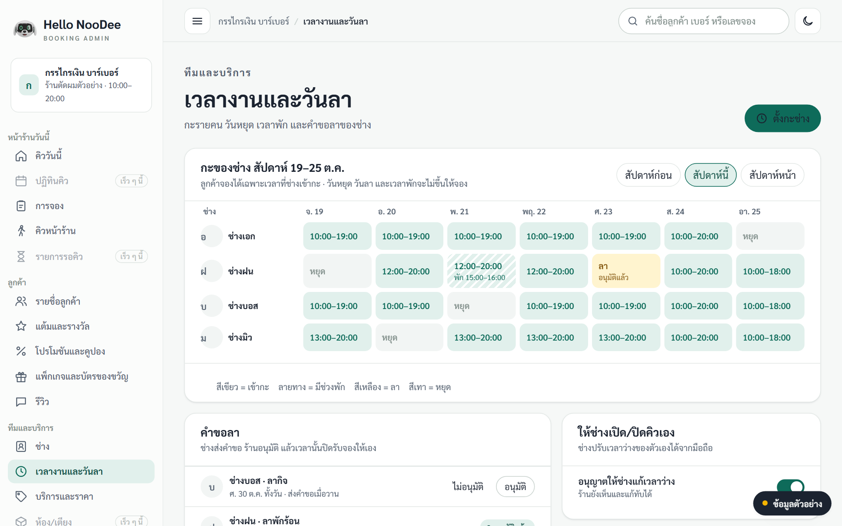The height and width of the screenshot is (526, 842).
Task: Toggle the อนุญาตให้ช่างแก้เวลาว่าง switch
Action: pos(790,487)
